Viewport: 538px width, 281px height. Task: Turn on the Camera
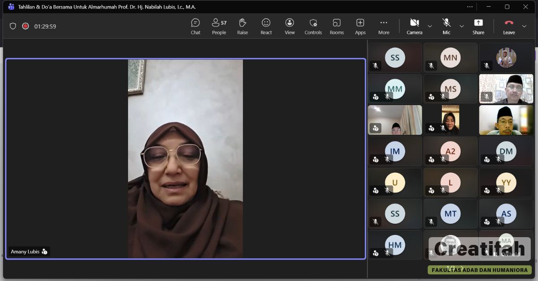tap(414, 26)
